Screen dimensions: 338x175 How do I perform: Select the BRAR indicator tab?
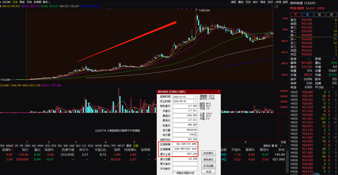10,146
